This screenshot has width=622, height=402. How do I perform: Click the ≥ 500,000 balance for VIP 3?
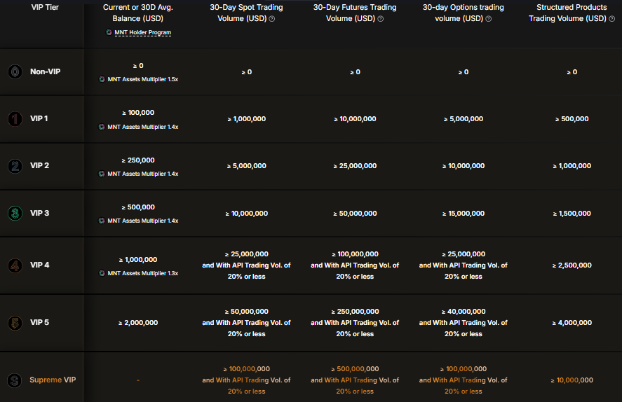138,207
